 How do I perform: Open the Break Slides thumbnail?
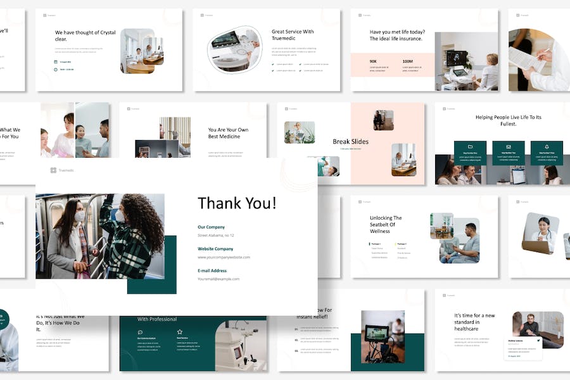tap(350, 144)
